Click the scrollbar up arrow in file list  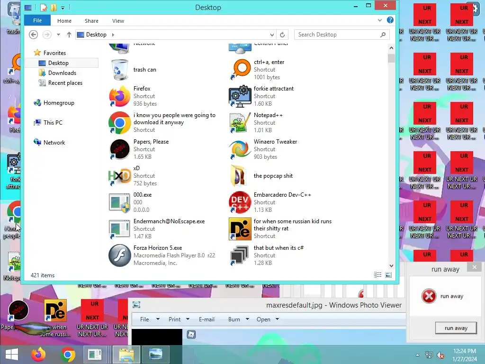click(391, 48)
